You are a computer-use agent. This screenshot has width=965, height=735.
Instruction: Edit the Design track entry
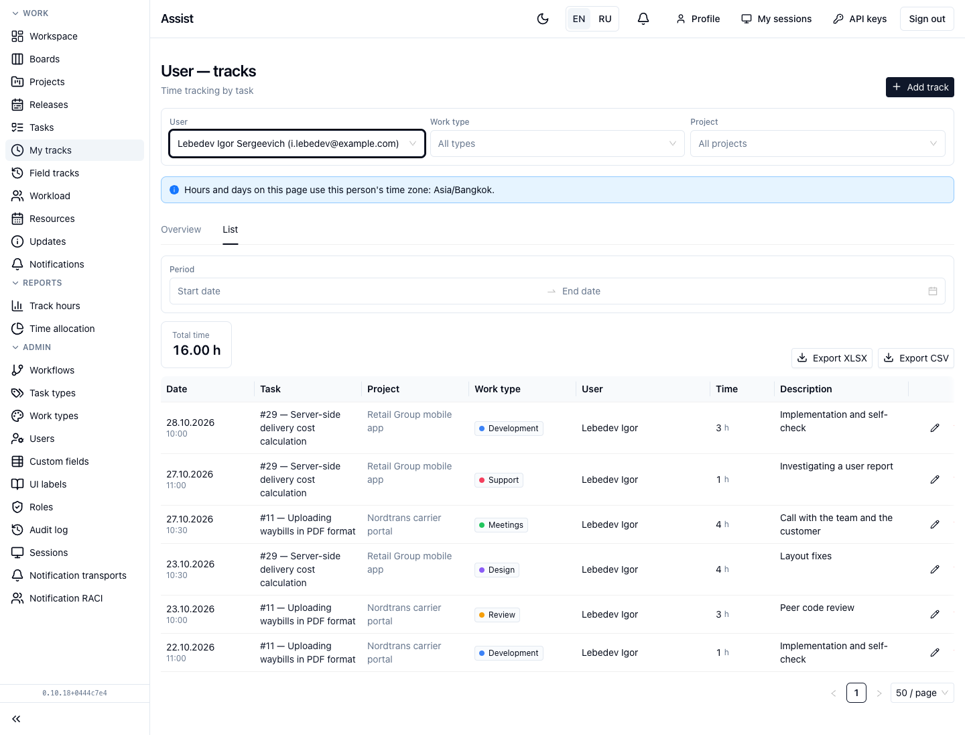pyautogui.click(x=935, y=569)
